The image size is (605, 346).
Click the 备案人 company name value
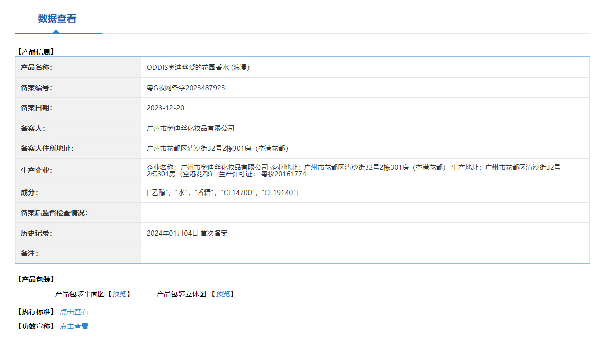pyautogui.click(x=190, y=128)
